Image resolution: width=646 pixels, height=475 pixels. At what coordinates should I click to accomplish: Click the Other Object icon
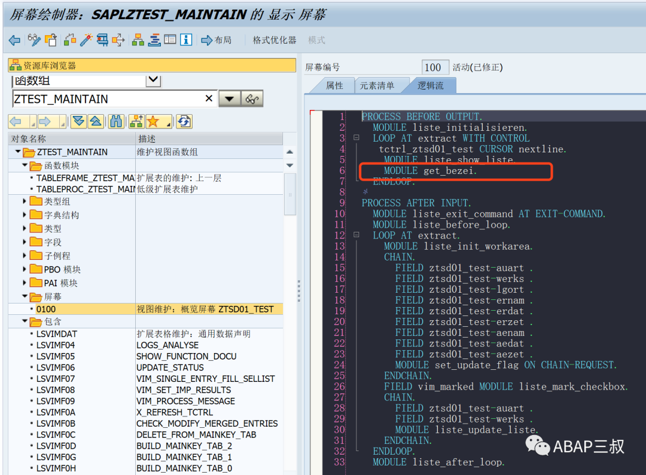coord(51,40)
